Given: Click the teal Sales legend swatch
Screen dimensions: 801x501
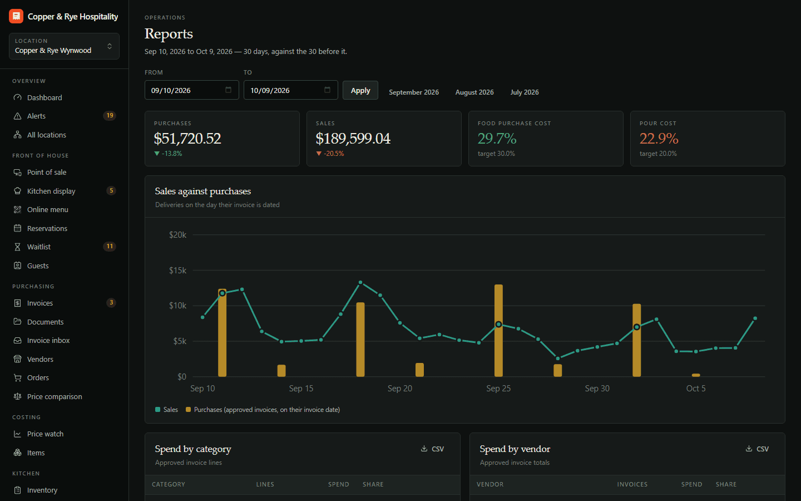Looking at the screenshot, I should (x=158, y=410).
